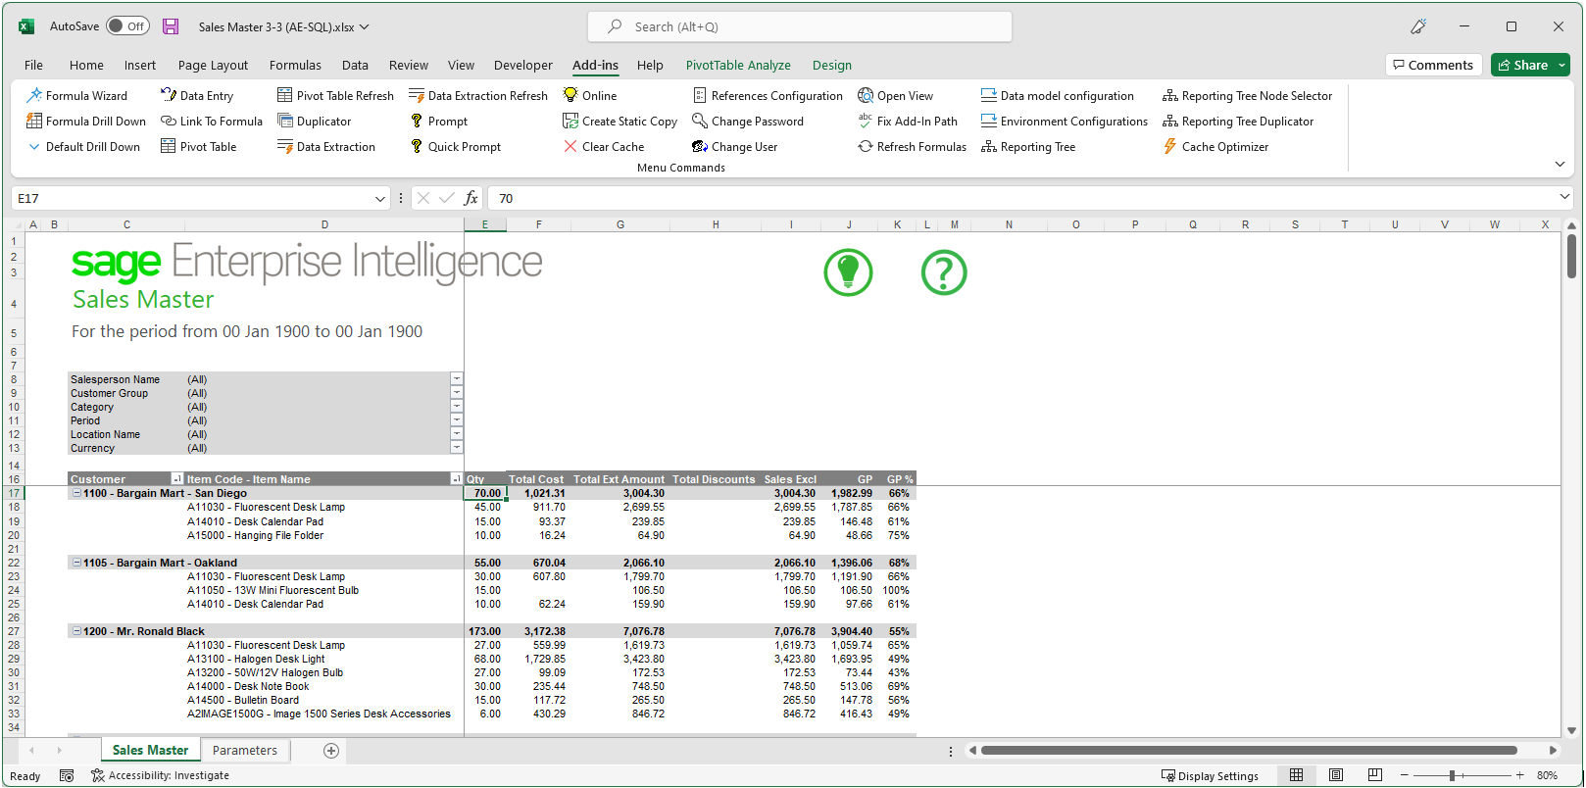
Task: Collapse the 1200 - Mr. Ronald Black group
Action: click(76, 631)
